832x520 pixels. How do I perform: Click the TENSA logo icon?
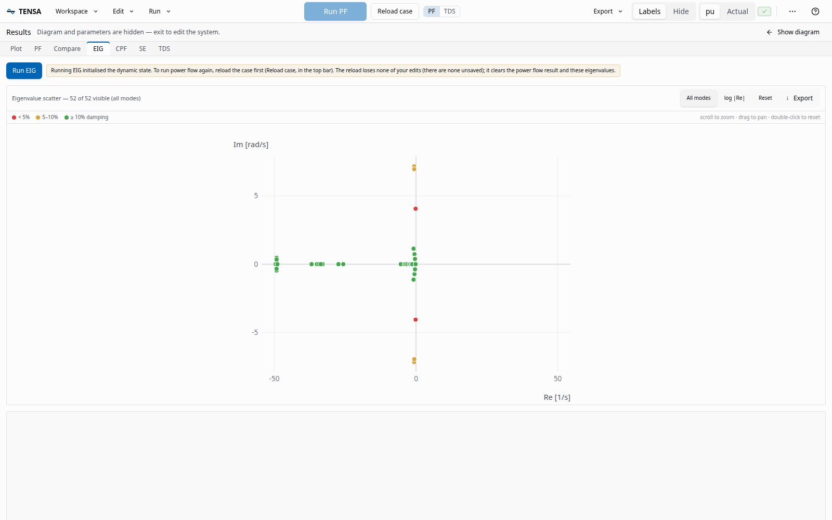pos(11,11)
